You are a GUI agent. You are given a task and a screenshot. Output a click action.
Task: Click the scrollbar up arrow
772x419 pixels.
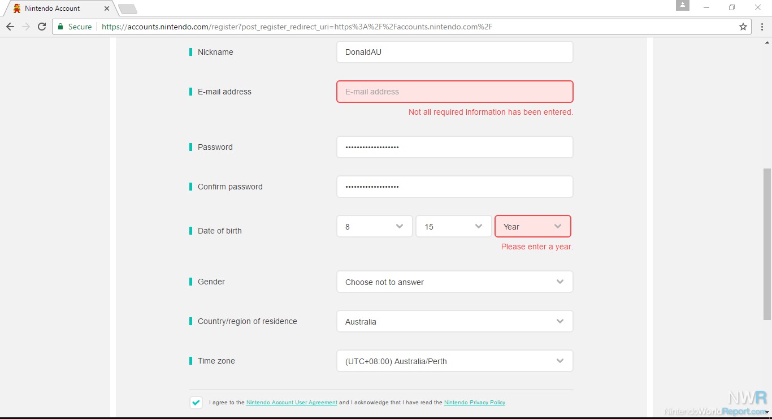(x=767, y=42)
